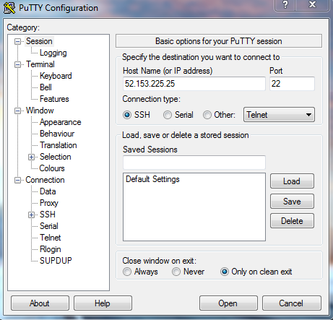Select the Window category
This screenshot has width=333, height=320.
[40, 111]
